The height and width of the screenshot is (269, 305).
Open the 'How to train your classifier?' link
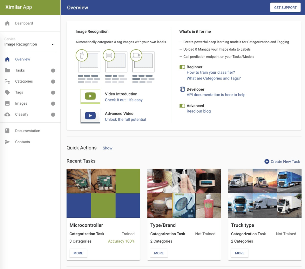click(x=211, y=72)
